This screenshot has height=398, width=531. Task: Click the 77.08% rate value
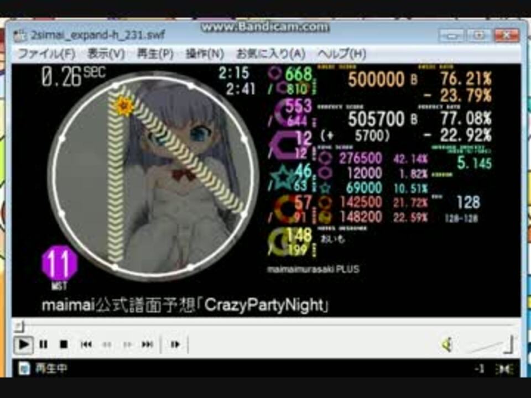(466, 118)
